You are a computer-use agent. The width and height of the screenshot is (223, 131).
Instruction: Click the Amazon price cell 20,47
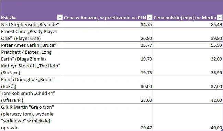click(108, 117)
